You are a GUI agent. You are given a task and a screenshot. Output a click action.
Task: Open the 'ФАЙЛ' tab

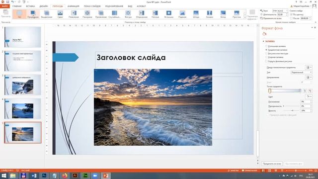tap(4, 6)
